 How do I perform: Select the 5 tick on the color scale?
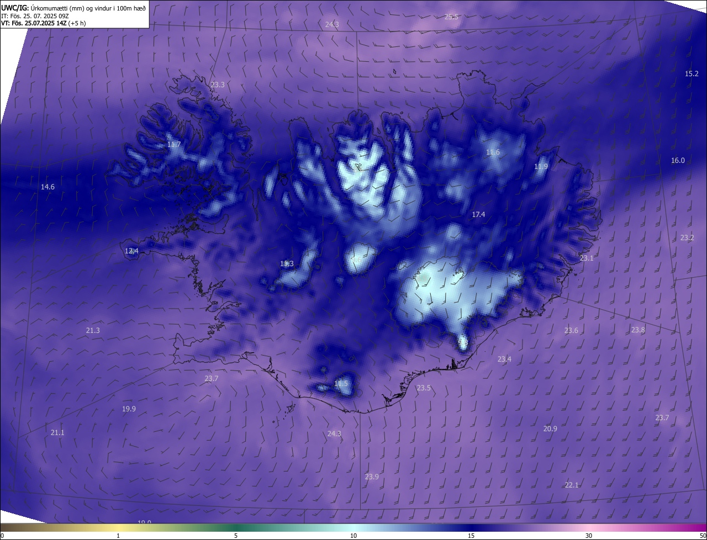coord(236,536)
